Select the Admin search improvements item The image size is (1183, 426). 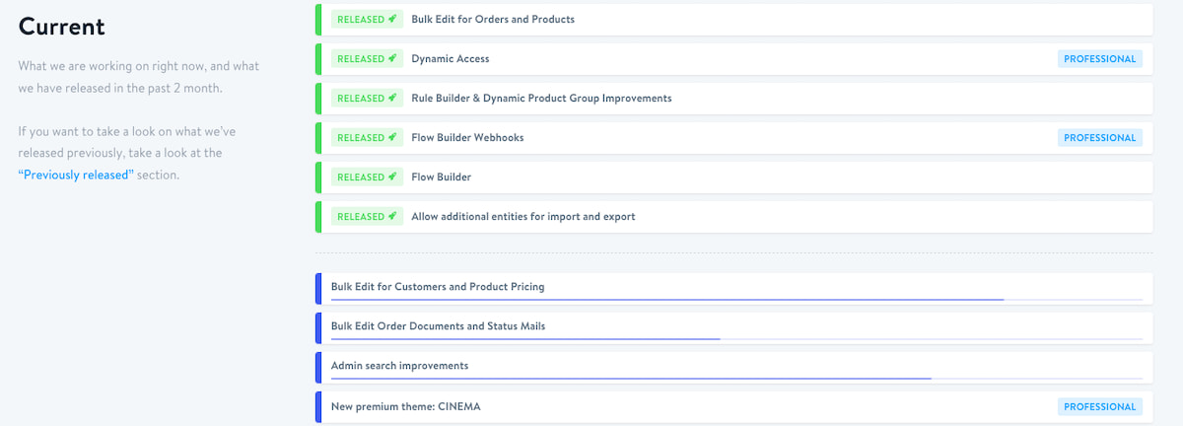pos(399,365)
